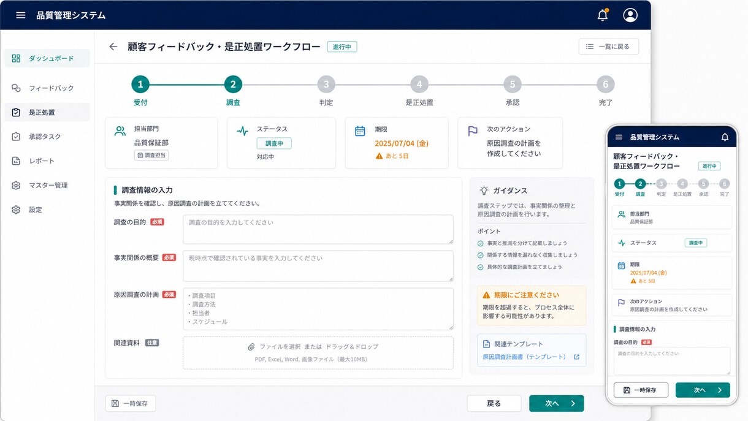The height and width of the screenshot is (421, 748).
Task: Select step 2 調査 in desktop stepper
Action: [233, 85]
